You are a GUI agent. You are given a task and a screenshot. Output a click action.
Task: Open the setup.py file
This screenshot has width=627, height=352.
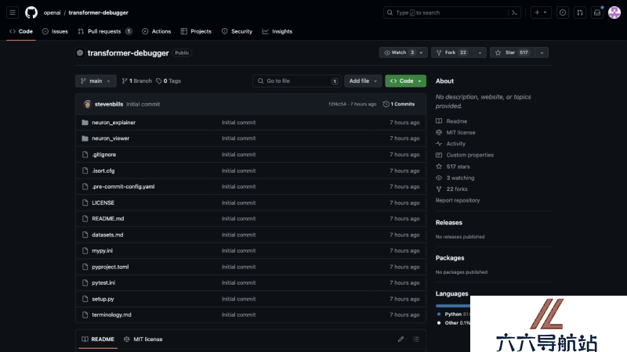tap(103, 299)
